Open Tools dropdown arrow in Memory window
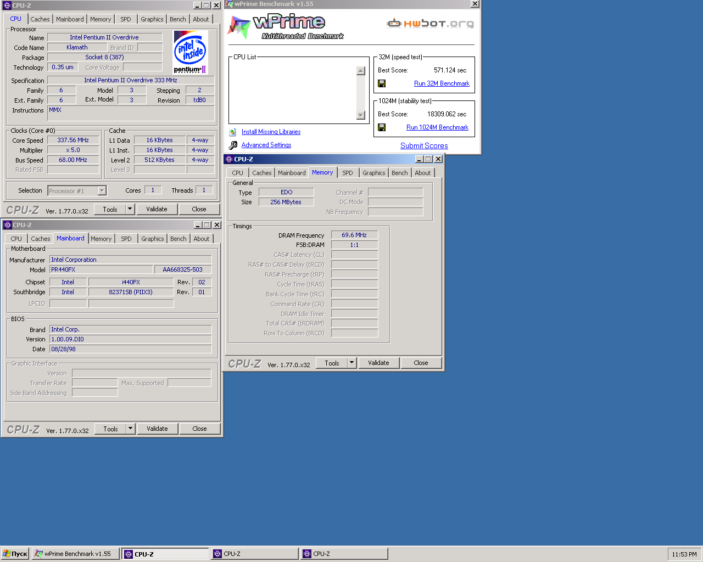This screenshot has width=703, height=562. pyautogui.click(x=352, y=363)
